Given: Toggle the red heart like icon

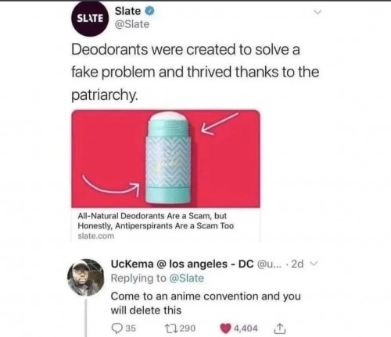Looking at the screenshot, I should [x=226, y=328].
